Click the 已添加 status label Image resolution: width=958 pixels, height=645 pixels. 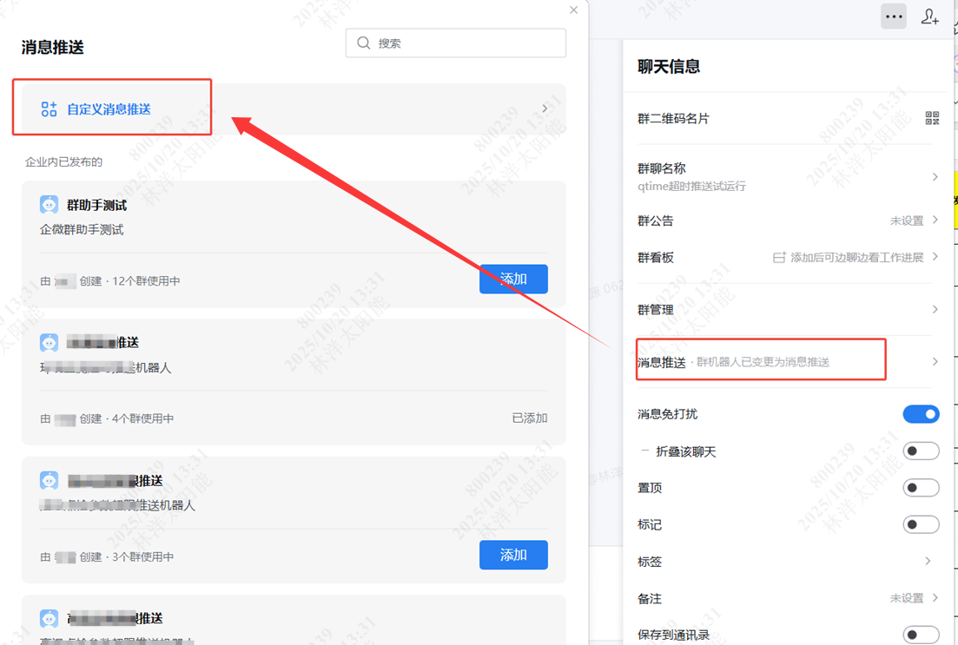pyautogui.click(x=529, y=418)
